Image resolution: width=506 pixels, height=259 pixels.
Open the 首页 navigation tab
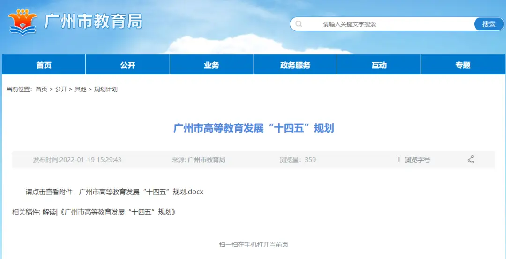point(44,65)
